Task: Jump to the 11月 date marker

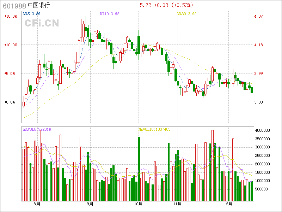Action: pos(177,204)
